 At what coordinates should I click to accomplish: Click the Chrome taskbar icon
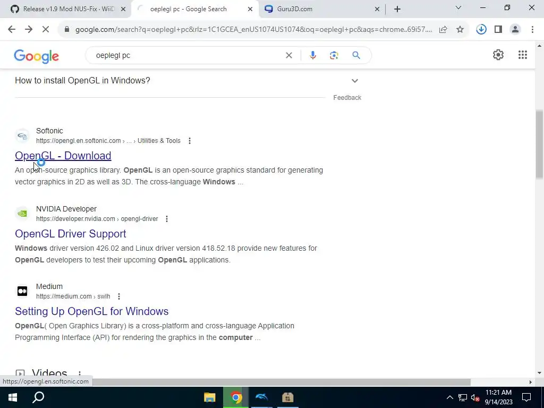236,397
